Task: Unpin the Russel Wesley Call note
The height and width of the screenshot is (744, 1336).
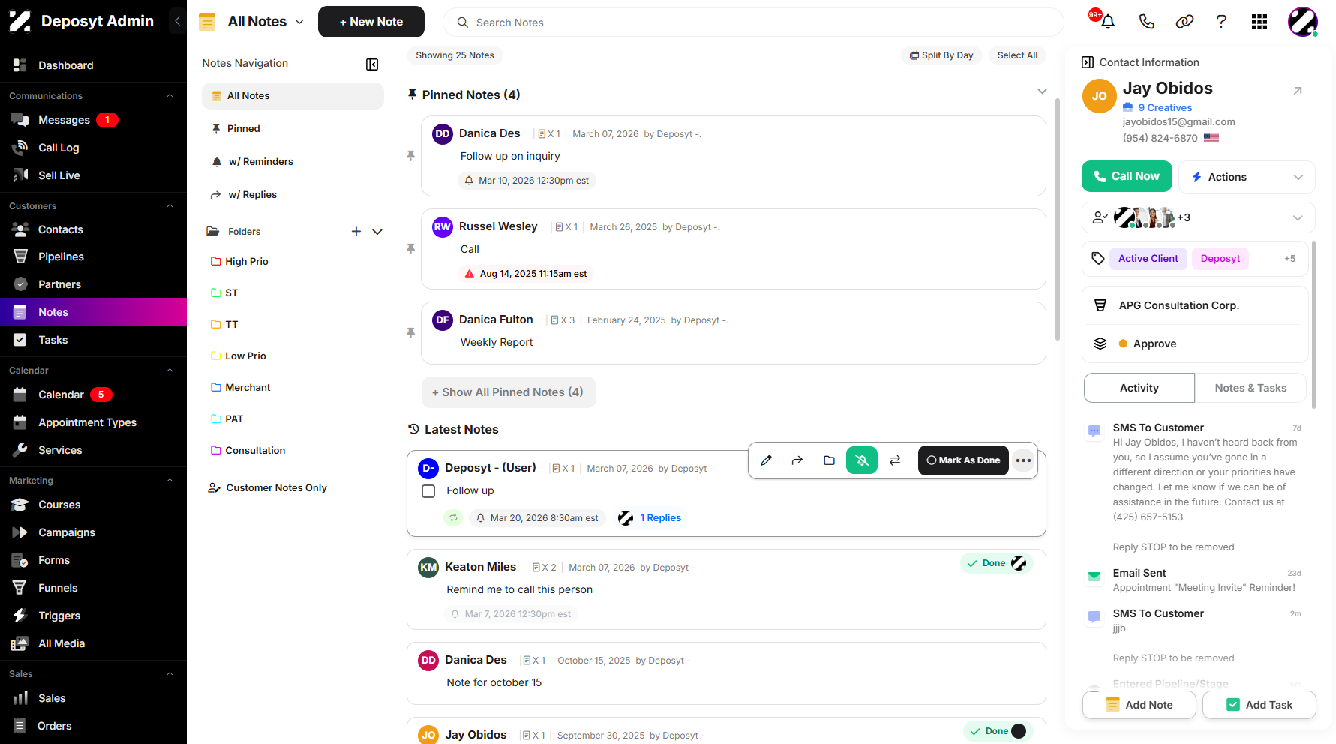Action: [x=410, y=249]
